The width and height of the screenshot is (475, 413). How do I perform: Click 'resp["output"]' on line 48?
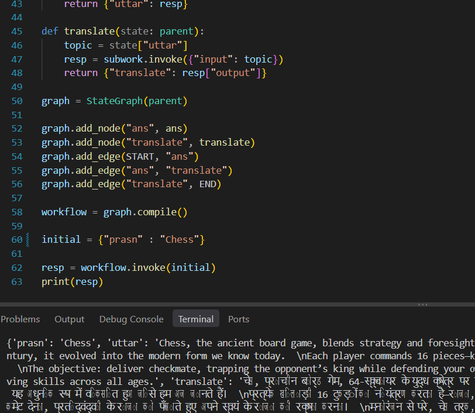(x=221, y=73)
